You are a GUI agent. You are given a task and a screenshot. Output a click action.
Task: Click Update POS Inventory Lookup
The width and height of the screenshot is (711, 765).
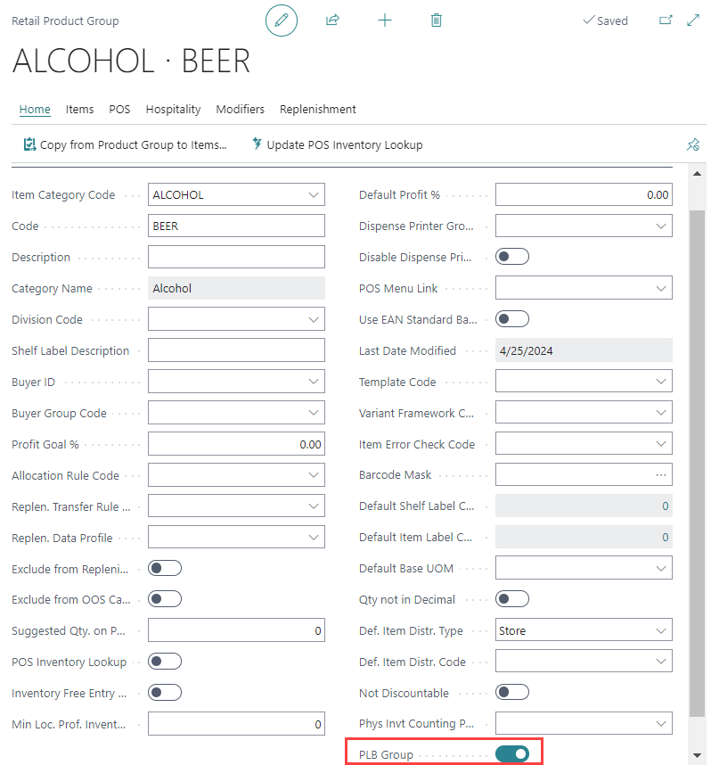337,144
